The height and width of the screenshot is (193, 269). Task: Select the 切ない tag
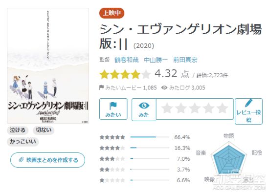(x=44, y=130)
